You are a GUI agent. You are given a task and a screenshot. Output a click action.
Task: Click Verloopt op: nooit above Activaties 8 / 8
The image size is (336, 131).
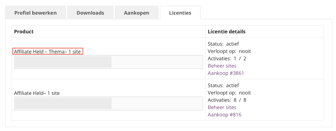point(229,93)
